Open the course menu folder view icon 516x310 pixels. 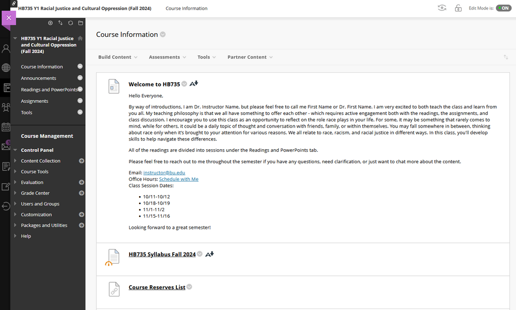(81, 23)
